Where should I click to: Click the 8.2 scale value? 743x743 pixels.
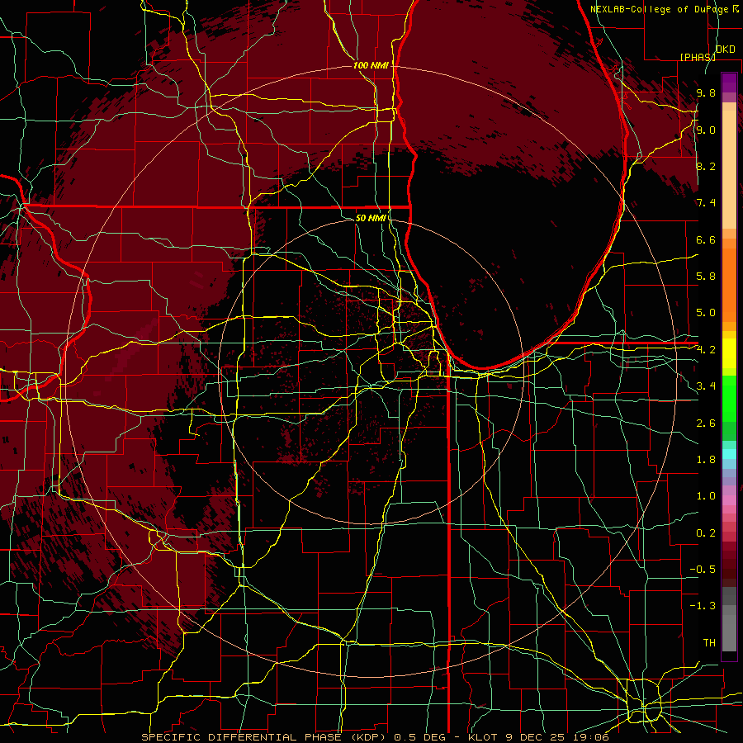pyautogui.click(x=706, y=166)
